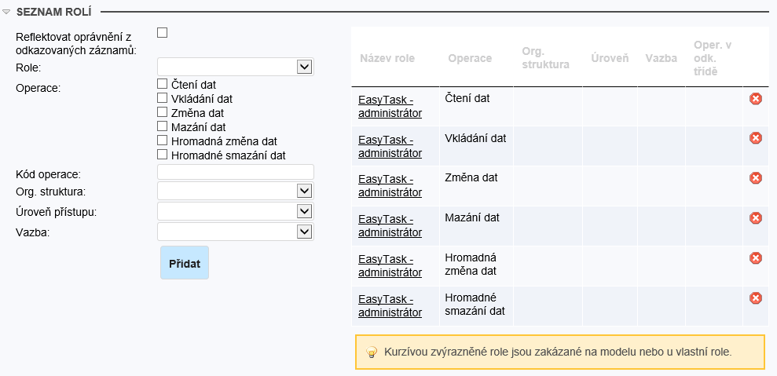
Task: Tick the Mazání dat checkbox
Action: coord(163,126)
